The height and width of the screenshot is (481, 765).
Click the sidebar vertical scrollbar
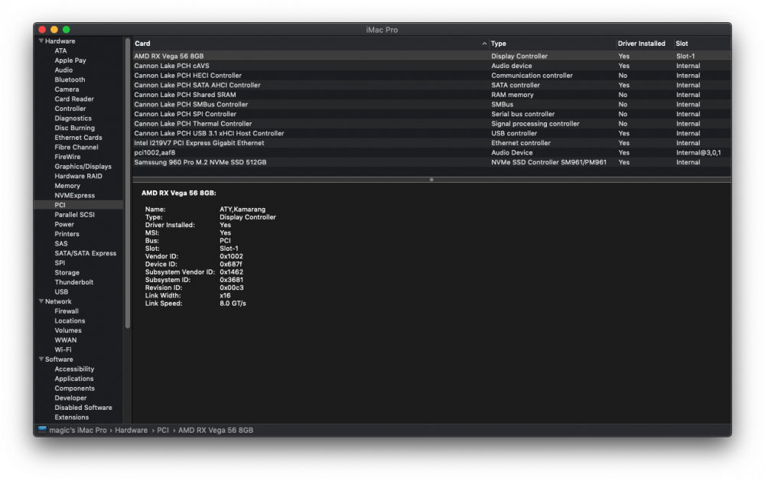128,183
